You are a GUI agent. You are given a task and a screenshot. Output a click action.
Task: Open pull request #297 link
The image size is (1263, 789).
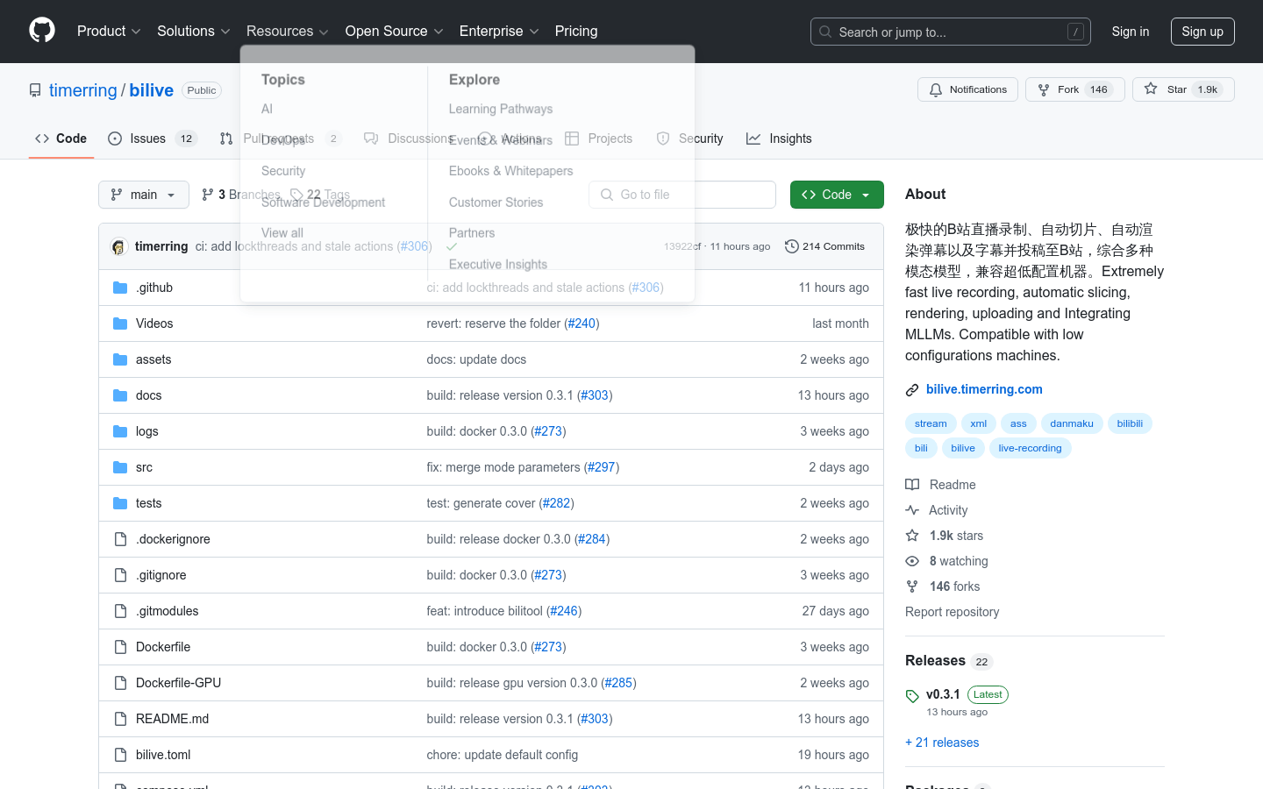[602, 467]
